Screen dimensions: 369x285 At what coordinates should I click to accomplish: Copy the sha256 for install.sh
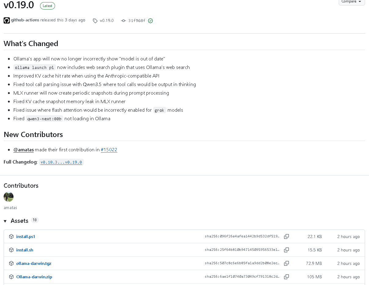click(286, 250)
